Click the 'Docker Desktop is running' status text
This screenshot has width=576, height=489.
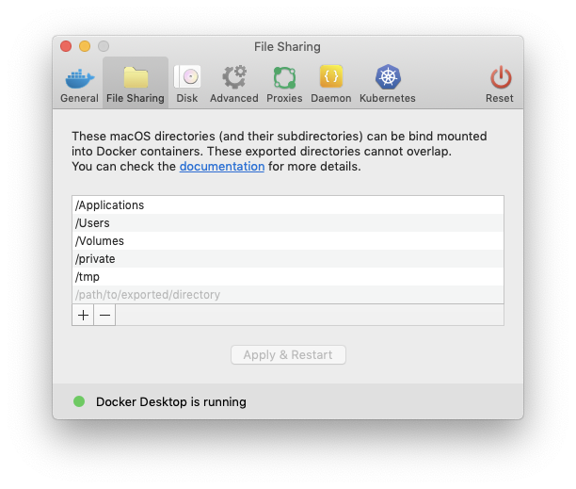click(x=171, y=402)
